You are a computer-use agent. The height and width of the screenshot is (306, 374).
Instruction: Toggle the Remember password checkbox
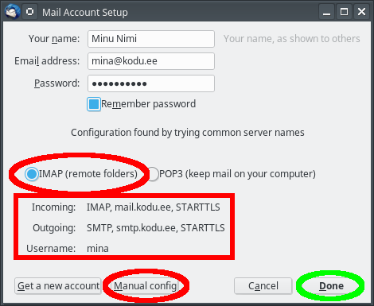pyautogui.click(x=94, y=104)
